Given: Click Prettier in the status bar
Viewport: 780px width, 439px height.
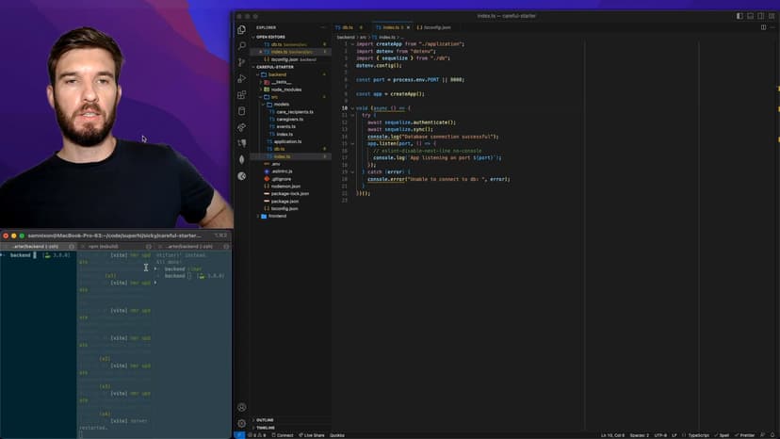Looking at the screenshot, I should click(746, 435).
